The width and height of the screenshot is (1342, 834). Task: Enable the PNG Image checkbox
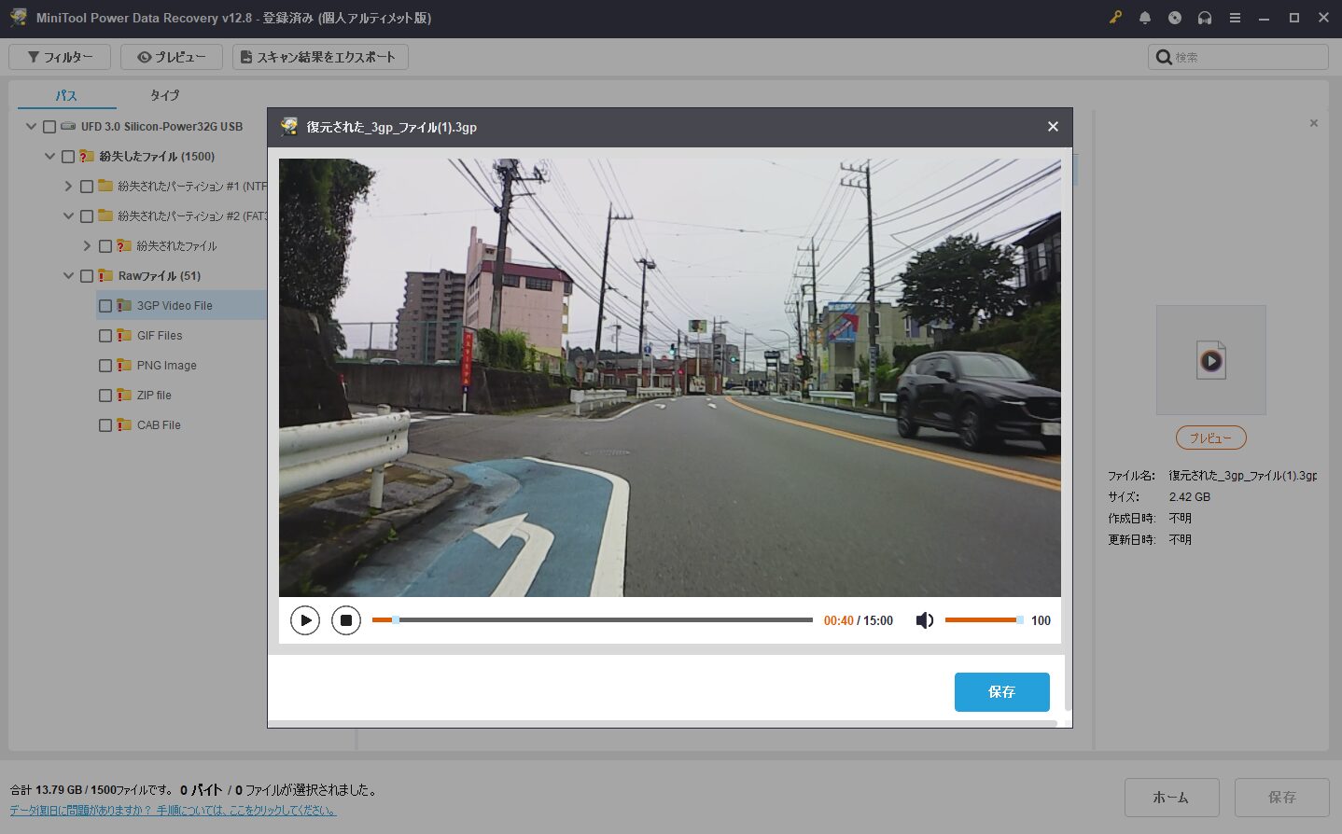coord(105,366)
